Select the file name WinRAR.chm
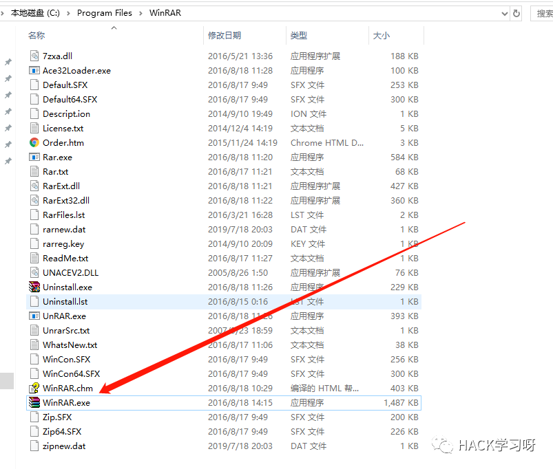This screenshot has width=553, height=469. 67,388
